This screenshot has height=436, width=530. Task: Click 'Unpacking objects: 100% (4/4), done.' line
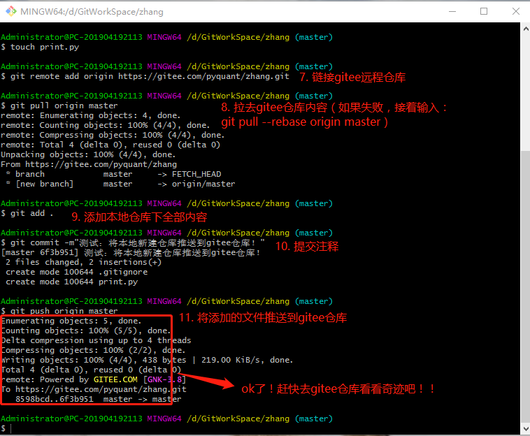(x=88, y=154)
